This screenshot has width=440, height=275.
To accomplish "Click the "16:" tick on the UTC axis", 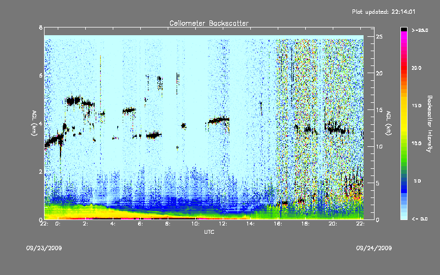I will coord(278,224).
